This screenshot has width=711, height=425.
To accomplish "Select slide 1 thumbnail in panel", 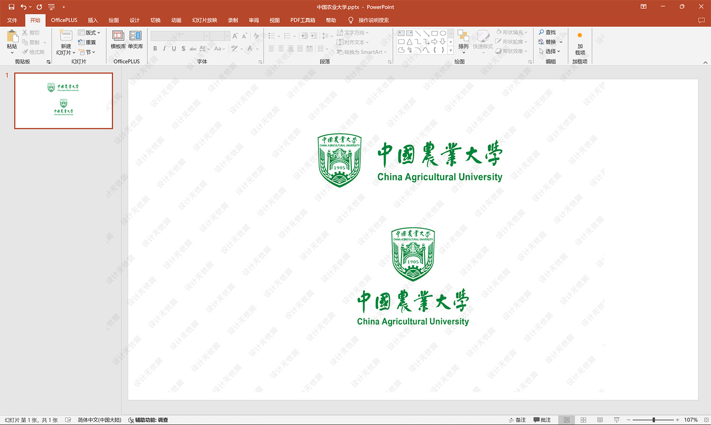I will point(64,101).
